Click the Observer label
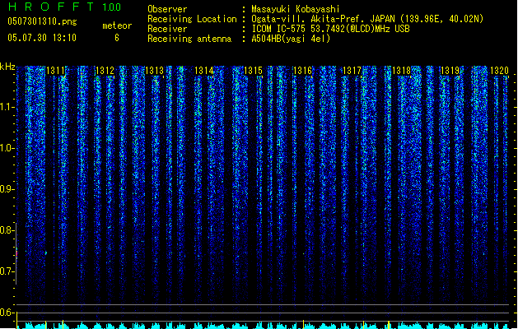Image resolution: width=518 pixels, height=329 pixels. (167, 9)
